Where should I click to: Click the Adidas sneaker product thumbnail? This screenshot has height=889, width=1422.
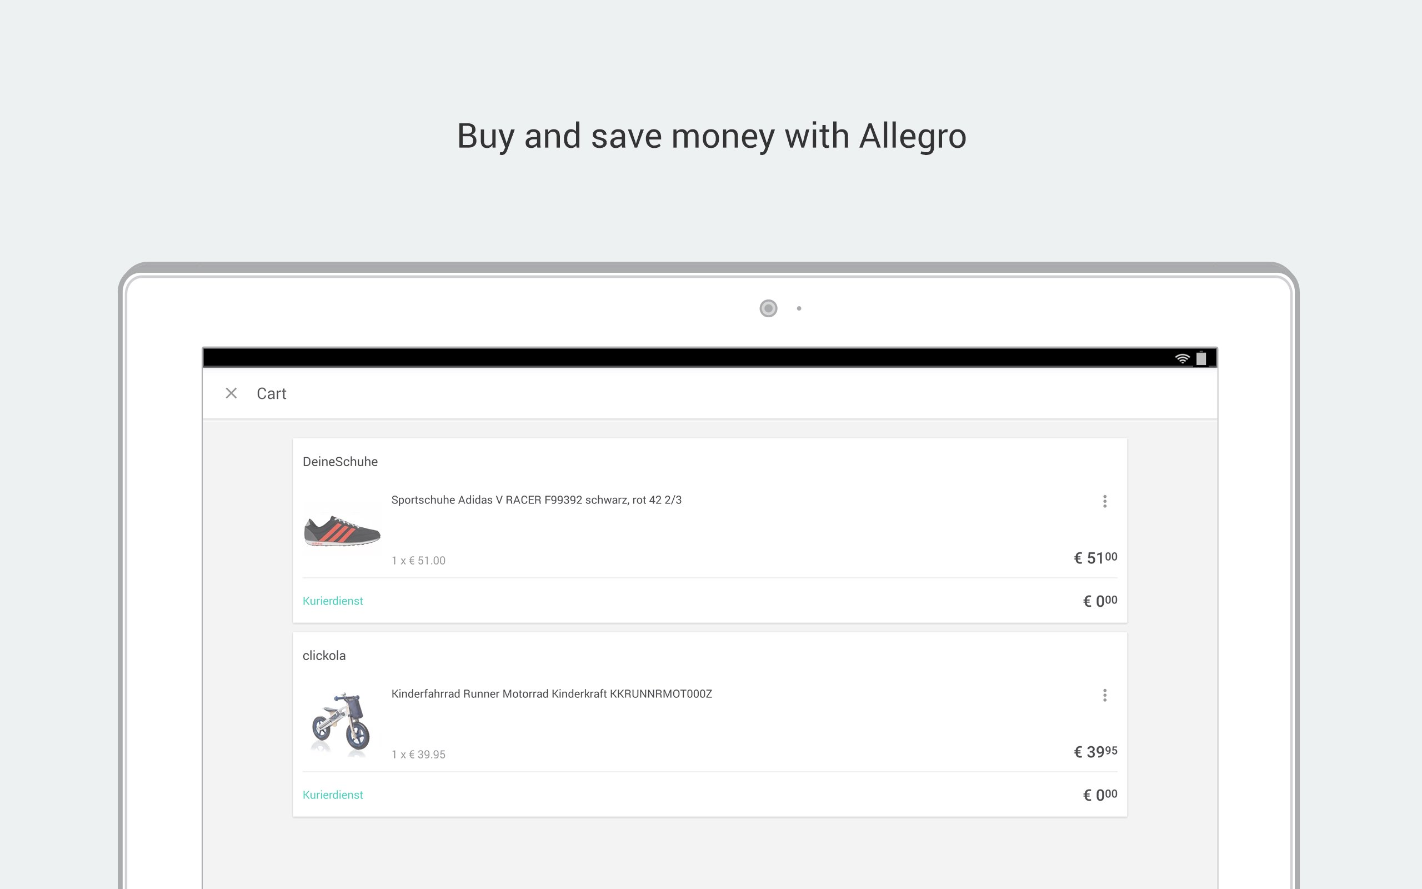click(x=342, y=531)
